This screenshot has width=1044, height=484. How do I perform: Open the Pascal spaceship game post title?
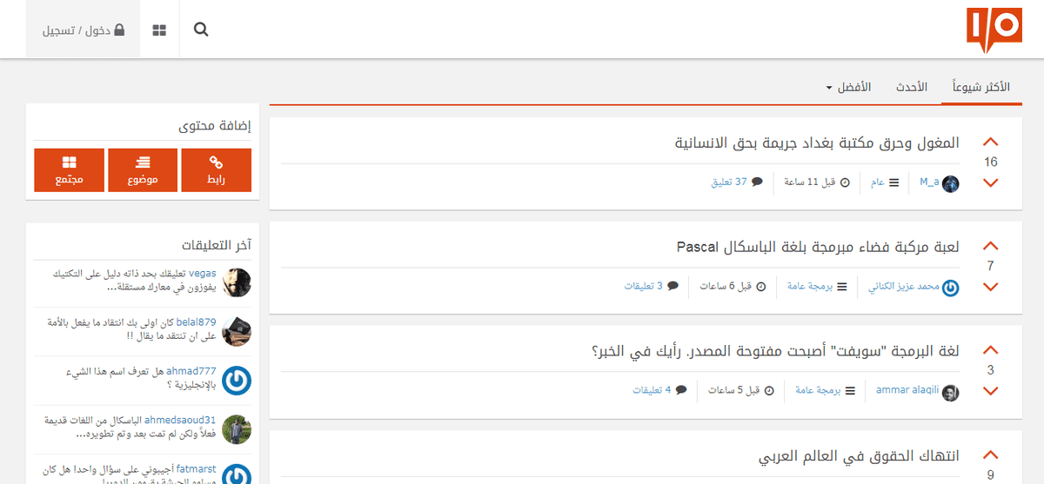pyautogui.click(x=818, y=247)
